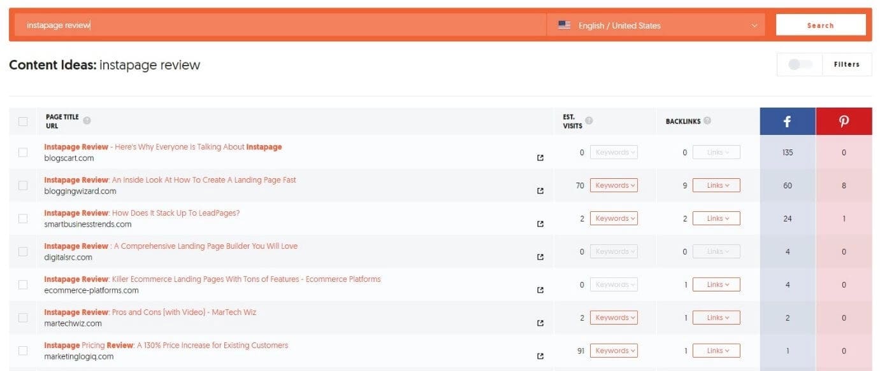Click the Backlinks column header
Viewport: 880px width, 371px height.
(682, 121)
